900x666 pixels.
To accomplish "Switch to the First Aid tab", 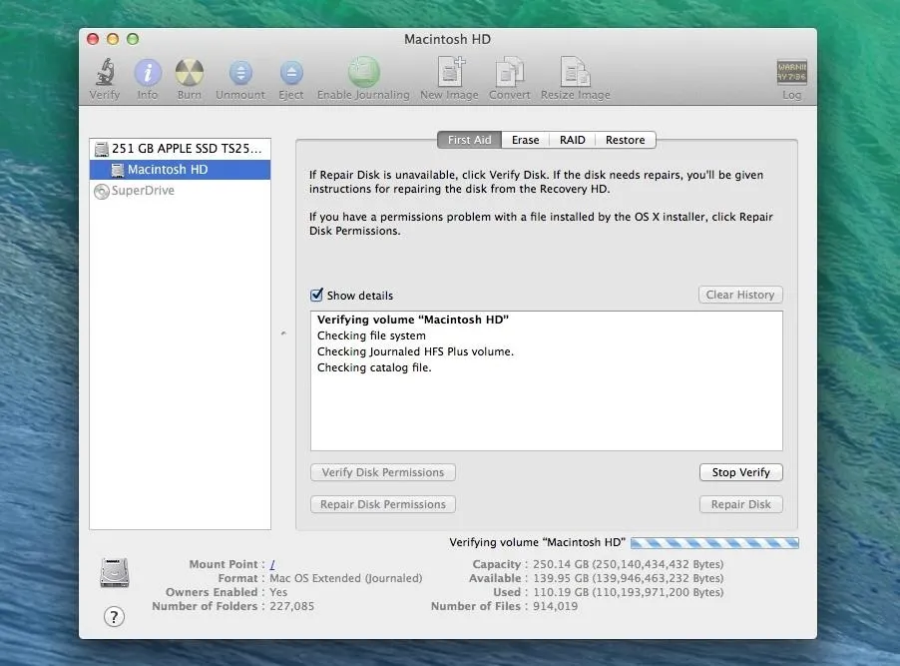I will [470, 140].
